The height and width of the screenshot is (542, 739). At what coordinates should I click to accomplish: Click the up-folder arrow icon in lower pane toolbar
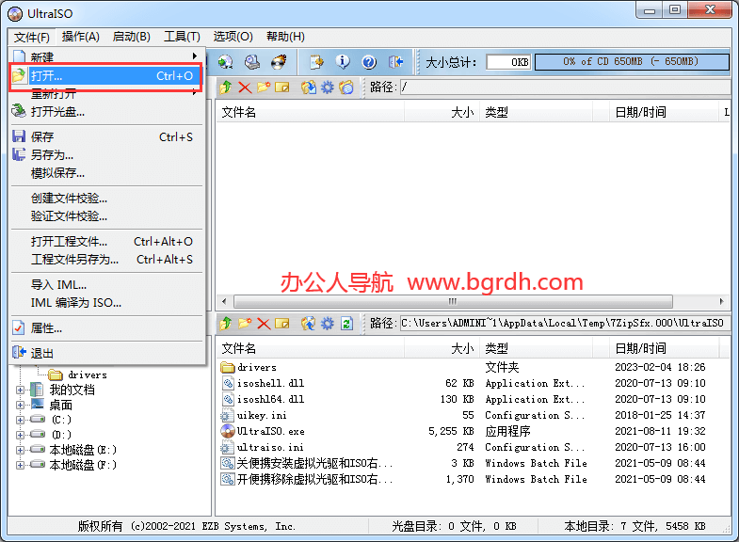(226, 324)
